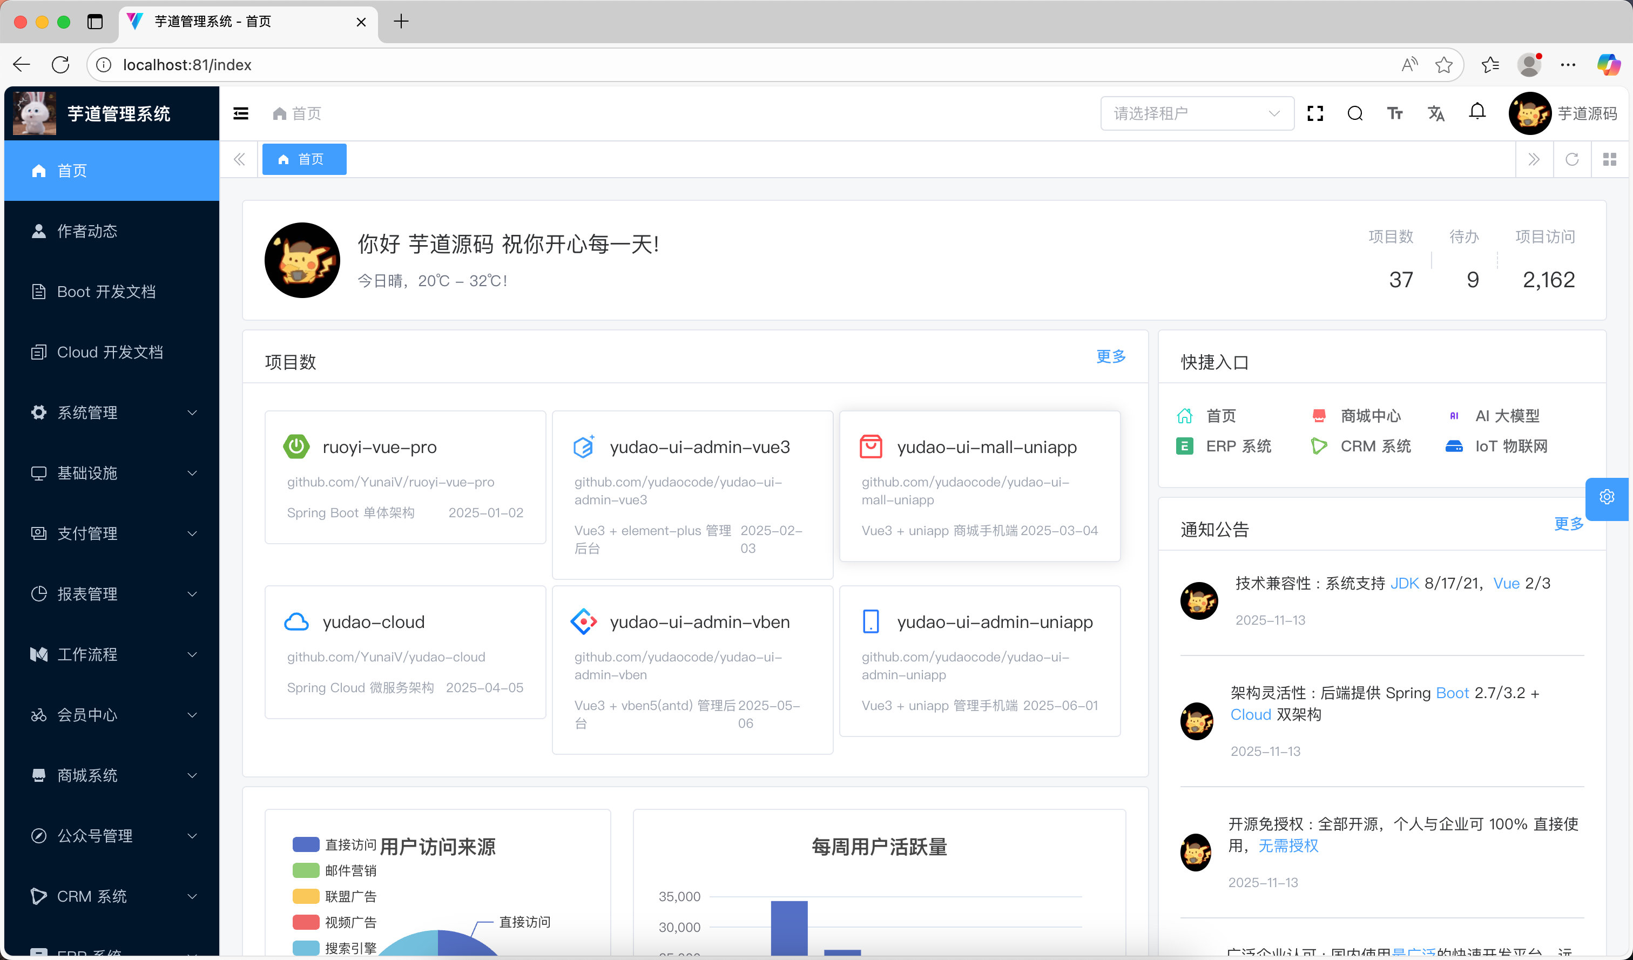Click the 视频广告 red legend swatch
Viewport: 1633px width, 960px height.
[306, 922]
